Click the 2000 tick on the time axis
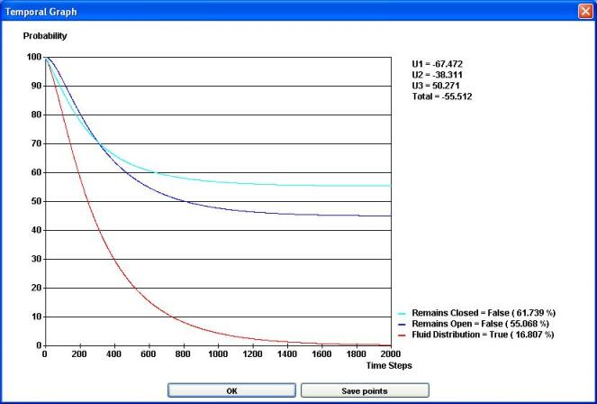The height and width of the screenshot is (404, 597). tap(390, 355)
